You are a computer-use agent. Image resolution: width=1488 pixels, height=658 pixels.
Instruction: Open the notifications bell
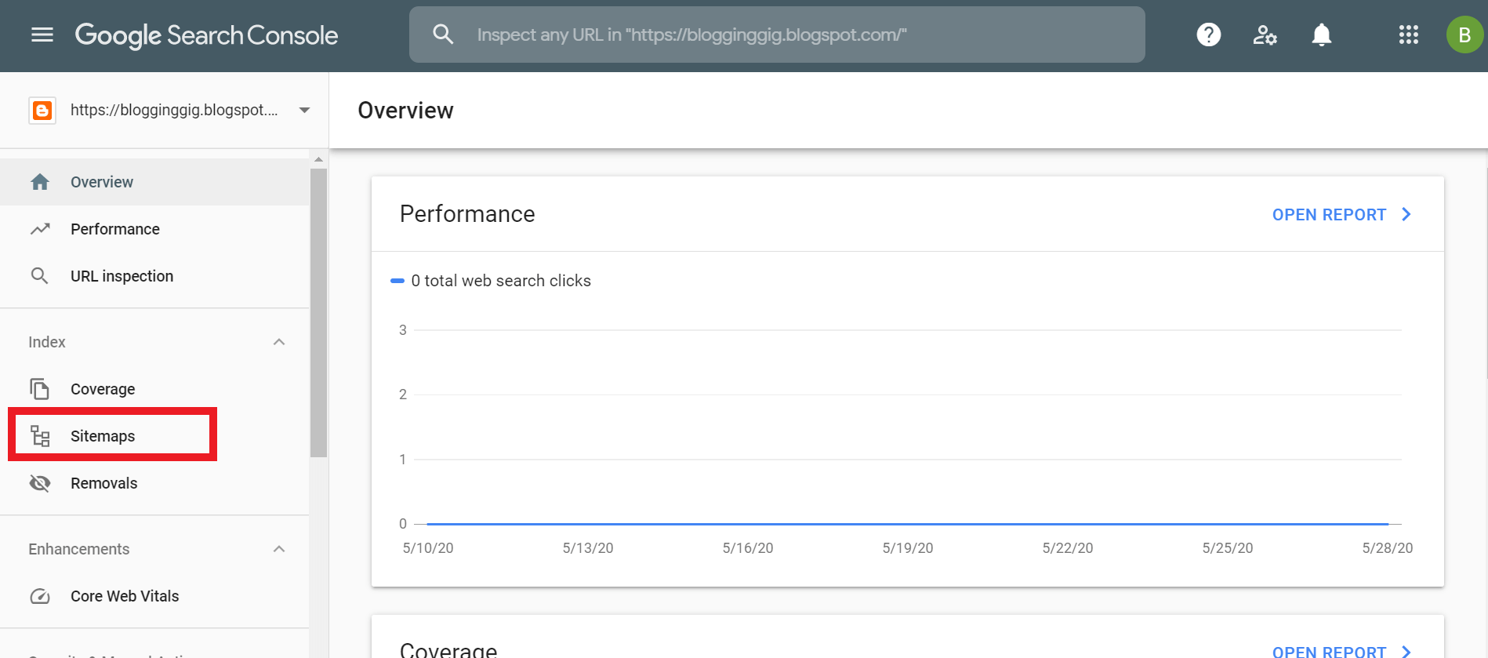1322,35
